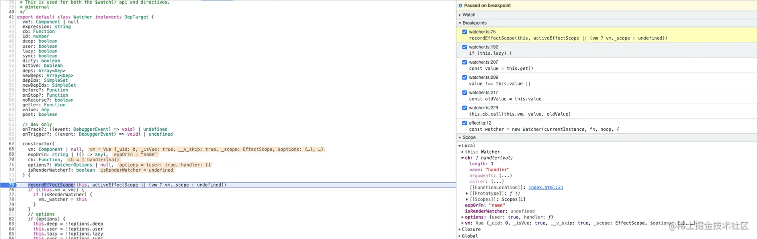757x239 pixels.
Task: Click the 'Paused on breakpoint' status banner
Action: (x=606, y=5)
